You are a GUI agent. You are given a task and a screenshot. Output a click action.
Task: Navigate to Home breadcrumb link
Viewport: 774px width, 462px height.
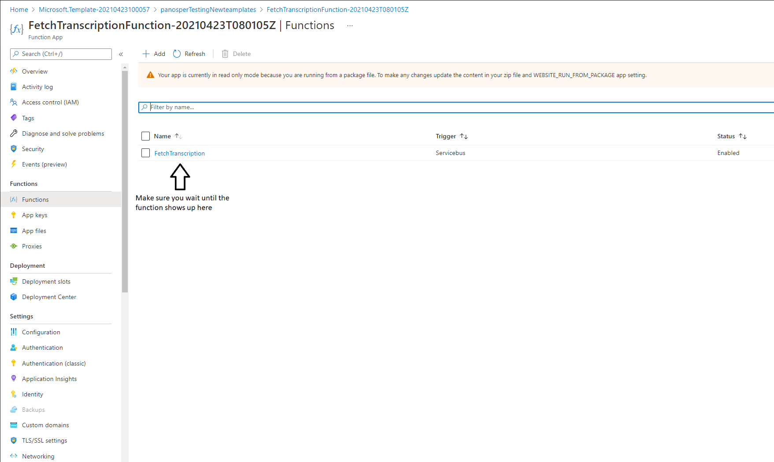[x=19, y=10]
